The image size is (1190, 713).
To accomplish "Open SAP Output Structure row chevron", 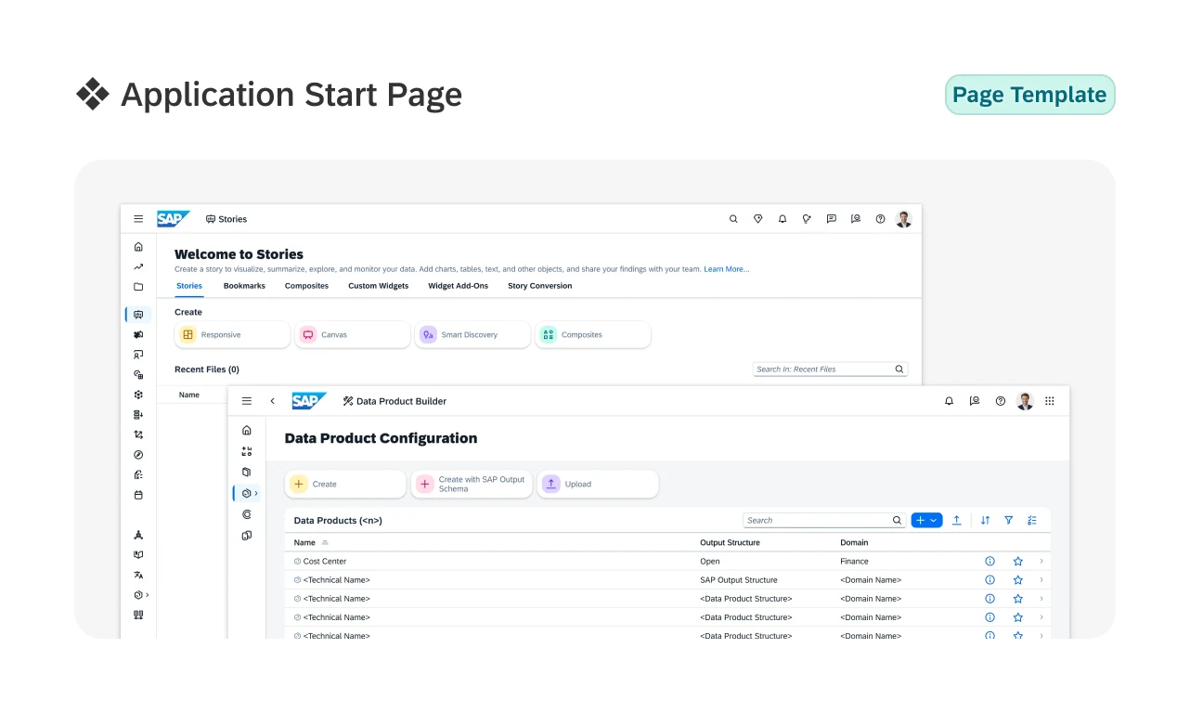I will [1041, 580].
